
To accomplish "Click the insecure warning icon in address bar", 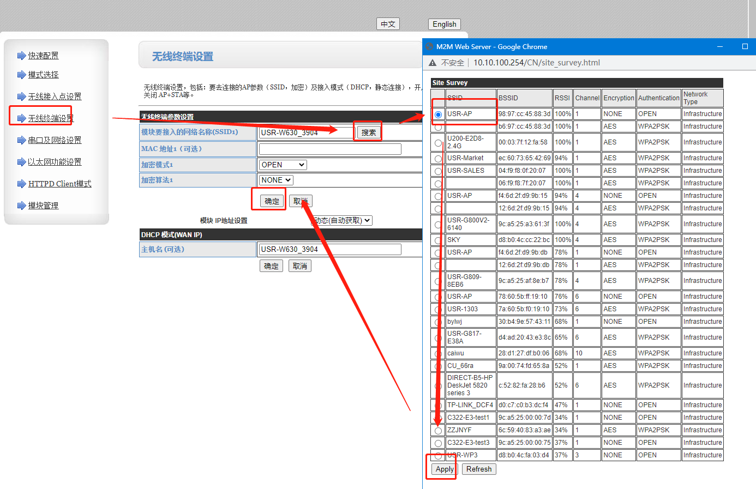I will [433, 63].
